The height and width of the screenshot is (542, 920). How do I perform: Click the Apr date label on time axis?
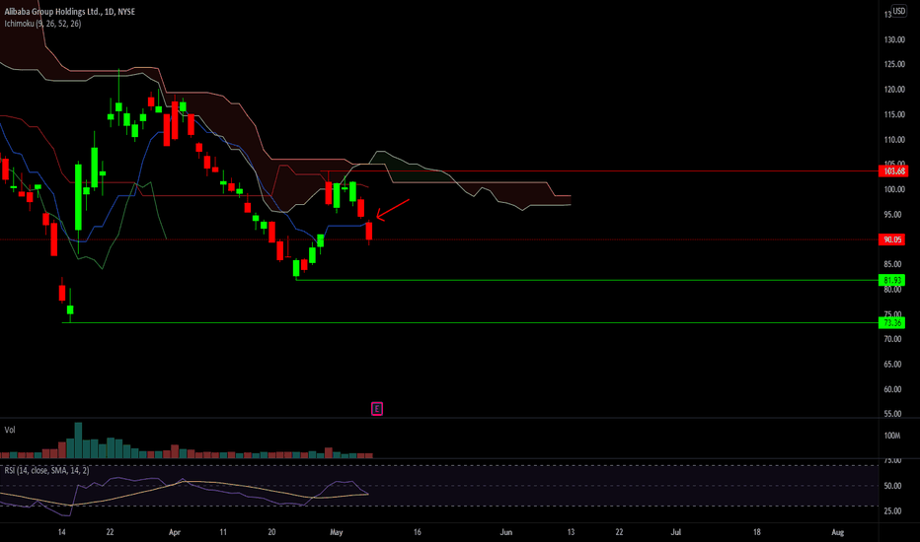(x=175, y=532)
